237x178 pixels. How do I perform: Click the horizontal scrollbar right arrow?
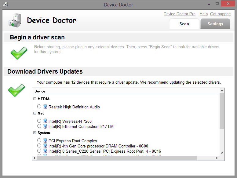[x=217, y=158]
